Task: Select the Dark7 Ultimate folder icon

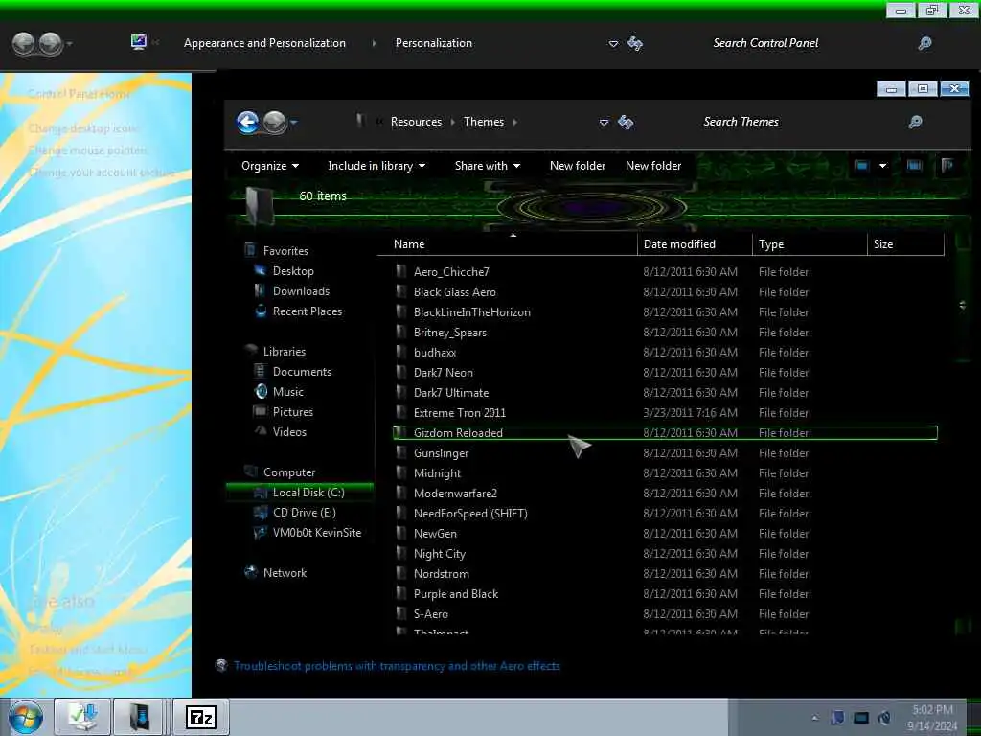Action: click(401, 392)
